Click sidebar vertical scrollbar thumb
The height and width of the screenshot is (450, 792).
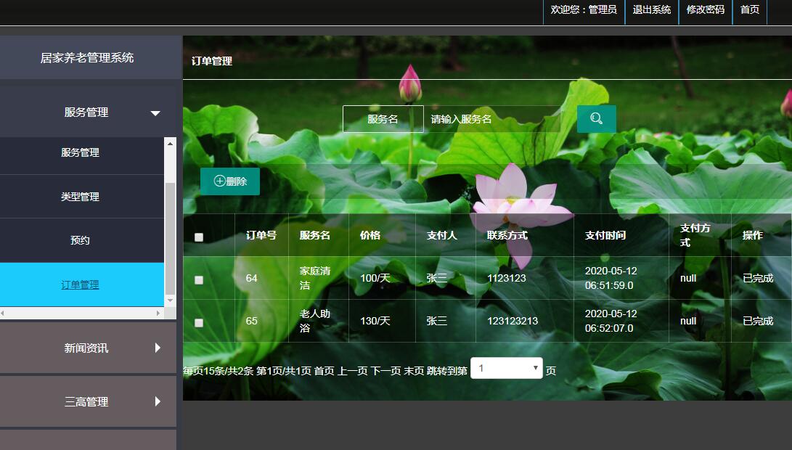click(170, 238)
